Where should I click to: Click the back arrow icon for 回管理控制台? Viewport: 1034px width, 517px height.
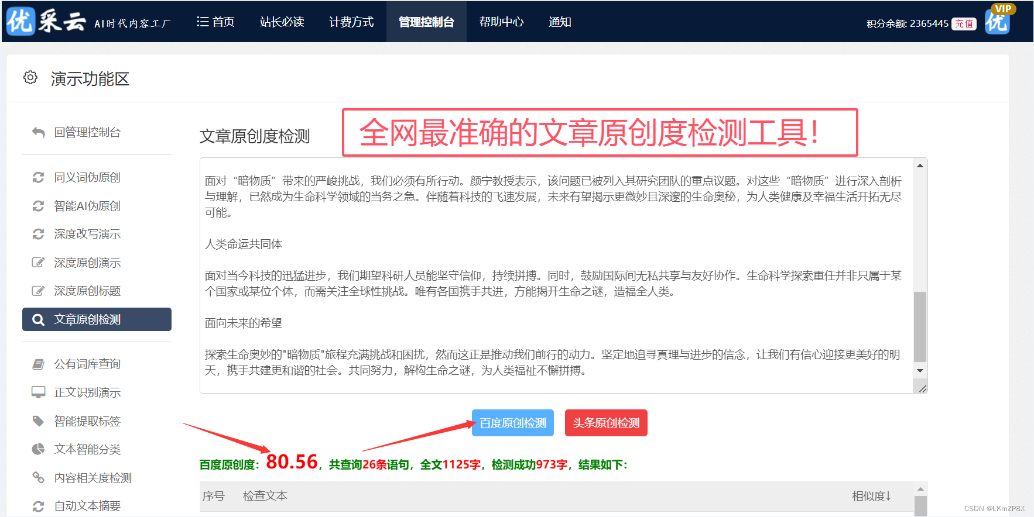tap(38, 133)
